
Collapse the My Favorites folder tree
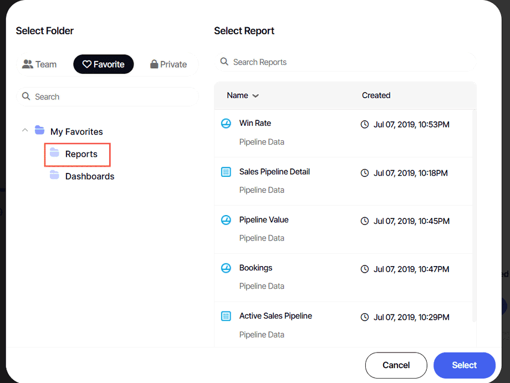24,130
